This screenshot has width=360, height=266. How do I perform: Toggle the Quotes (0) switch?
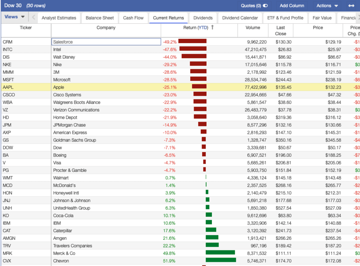tap(265, 6)
